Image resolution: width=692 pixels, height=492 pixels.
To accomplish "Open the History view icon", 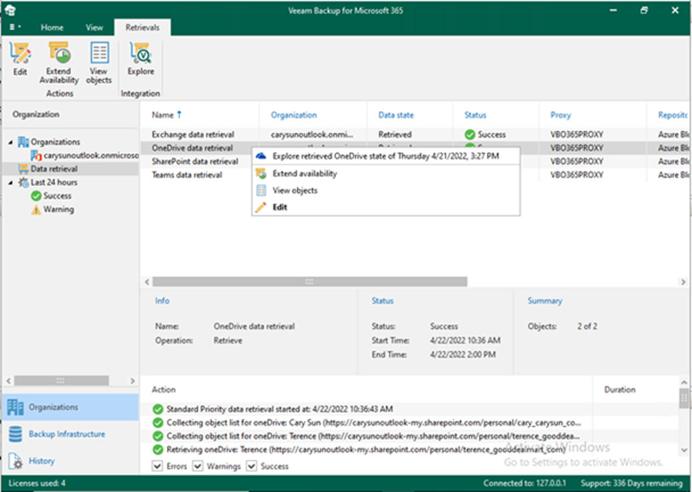I will (15, 461).
